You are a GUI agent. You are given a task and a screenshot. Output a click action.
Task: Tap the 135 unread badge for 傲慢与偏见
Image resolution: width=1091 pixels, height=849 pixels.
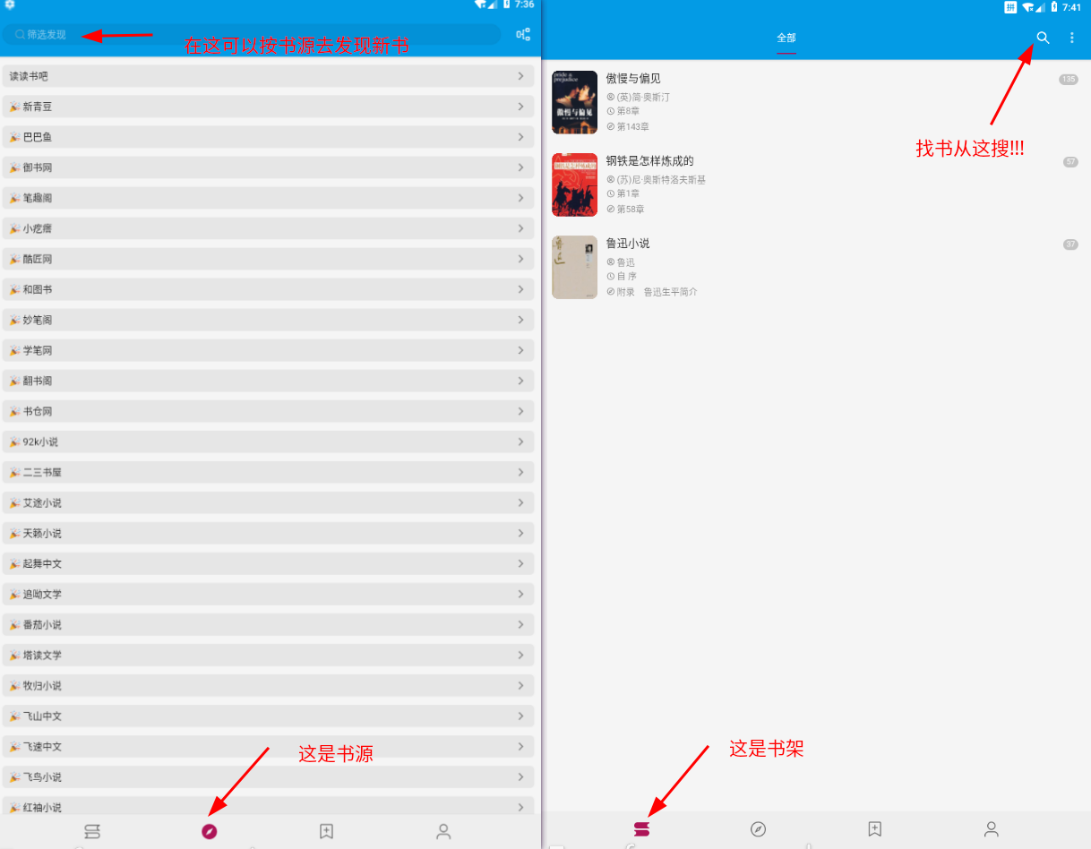[x=1068, y=80]
